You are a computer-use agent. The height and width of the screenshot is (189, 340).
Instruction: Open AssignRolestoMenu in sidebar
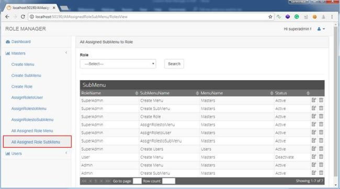[29, 108]
